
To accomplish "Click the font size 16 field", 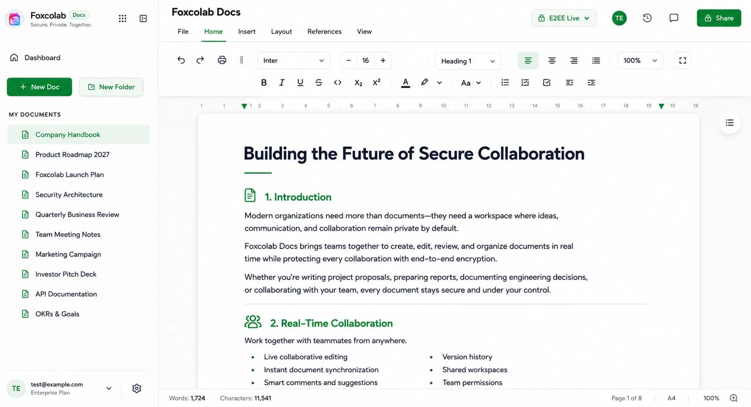I will tap(365, 61).
